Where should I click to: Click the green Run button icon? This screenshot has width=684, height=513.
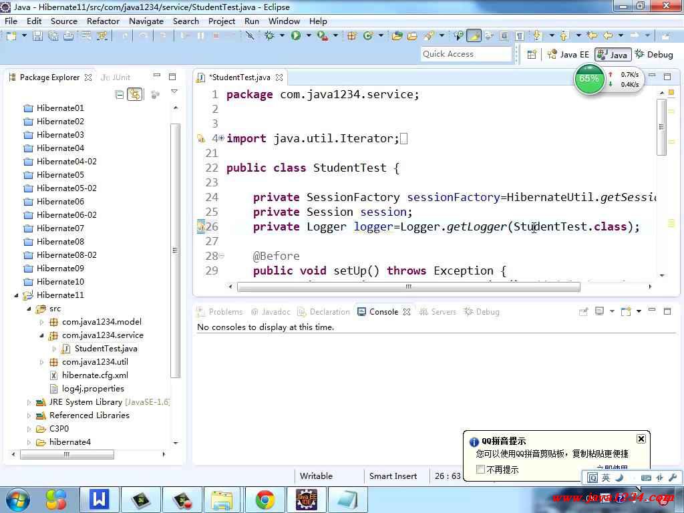click(x=296, y=36)
